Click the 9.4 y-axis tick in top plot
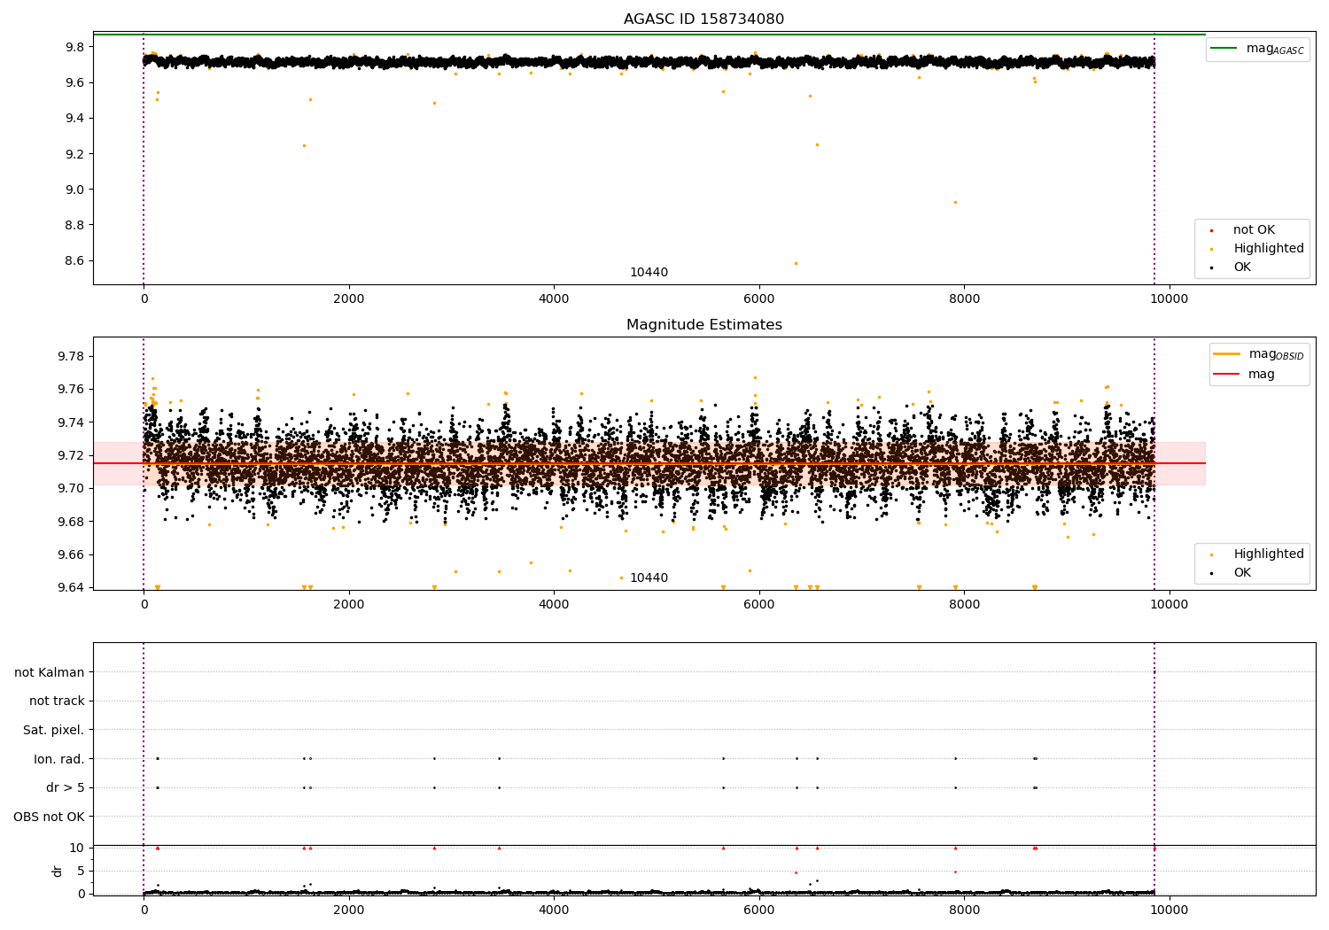Viewport: 1329px width, 930px height. 75,119
